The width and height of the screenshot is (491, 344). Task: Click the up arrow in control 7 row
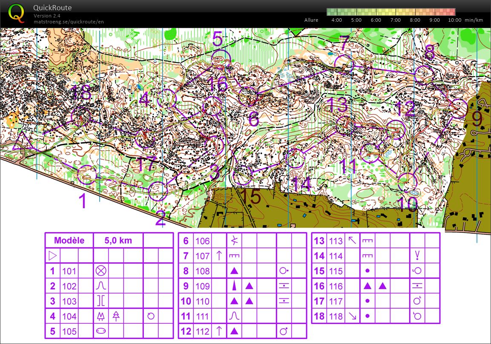tap(219, 256)
